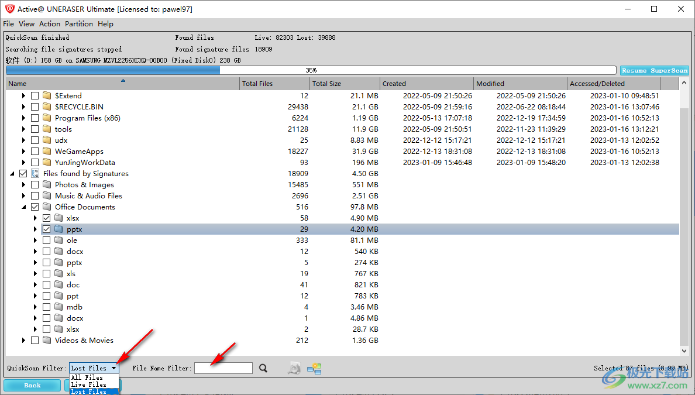
Task: Tick the $RECYCLE.BIN checkbox
Action: (x=35, y=107)
